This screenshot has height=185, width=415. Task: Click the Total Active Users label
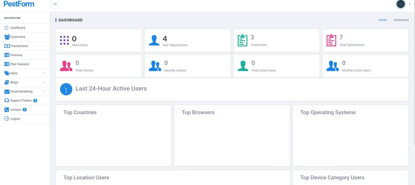coord(264,71)
